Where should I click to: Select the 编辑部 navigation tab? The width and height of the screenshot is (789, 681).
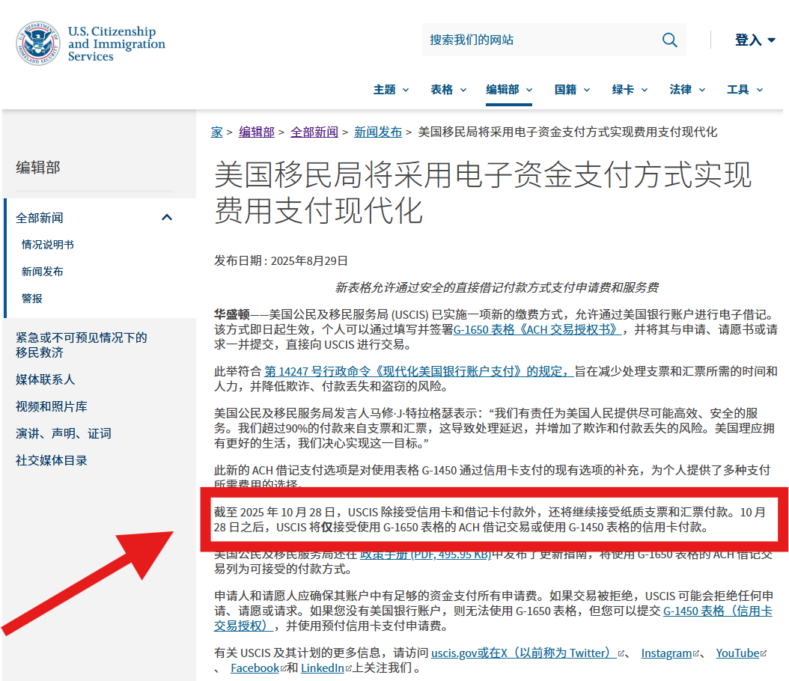(503, 88)
